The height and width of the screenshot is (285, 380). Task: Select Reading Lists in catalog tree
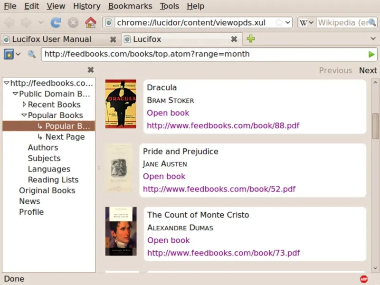(x=53, y=180)
